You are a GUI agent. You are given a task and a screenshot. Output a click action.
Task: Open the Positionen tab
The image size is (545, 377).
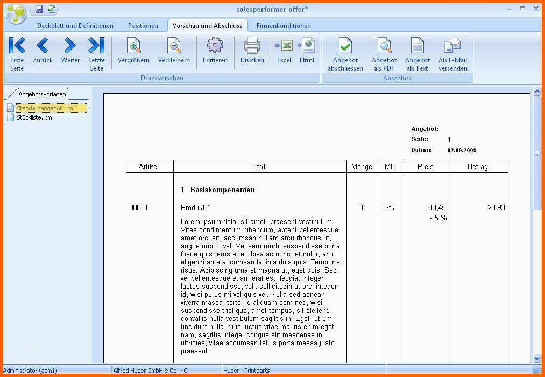143,26
